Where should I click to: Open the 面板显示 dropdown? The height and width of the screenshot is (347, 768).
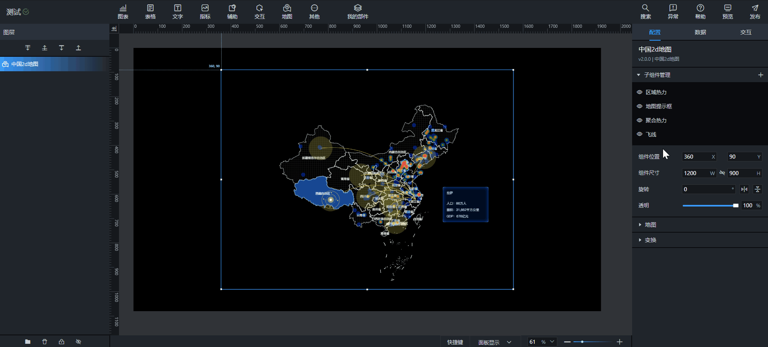click(495, 342)
